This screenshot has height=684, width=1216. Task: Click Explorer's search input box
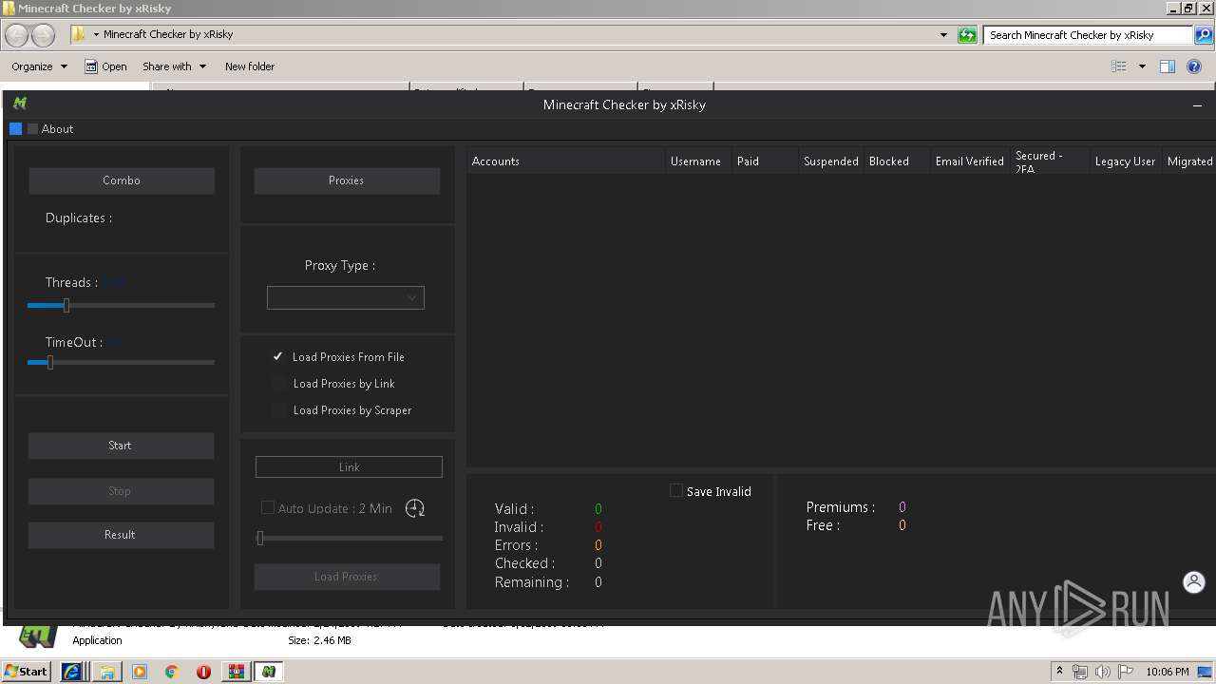tap(1088, 35)
